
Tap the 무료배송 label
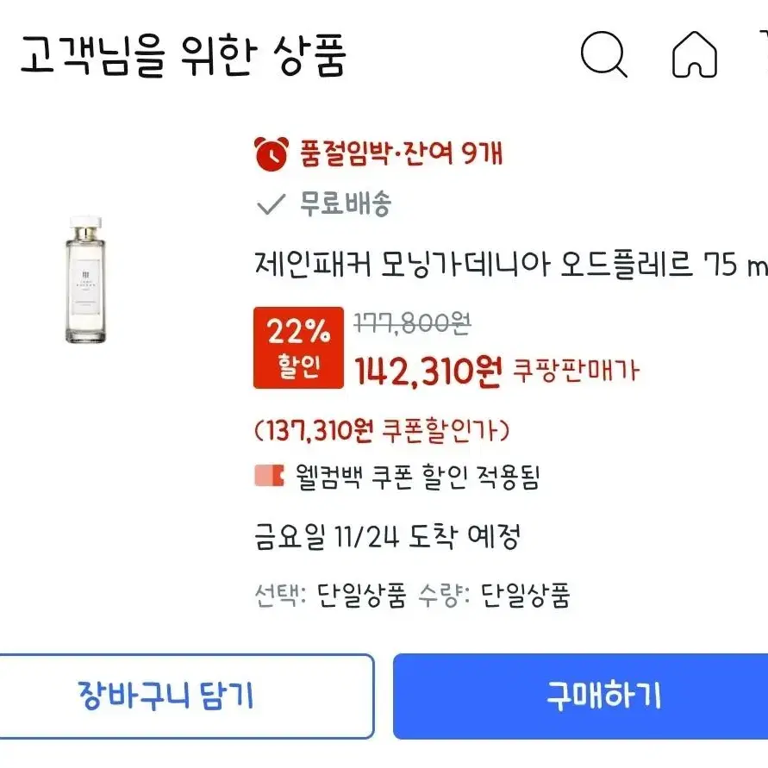(346, 203)
